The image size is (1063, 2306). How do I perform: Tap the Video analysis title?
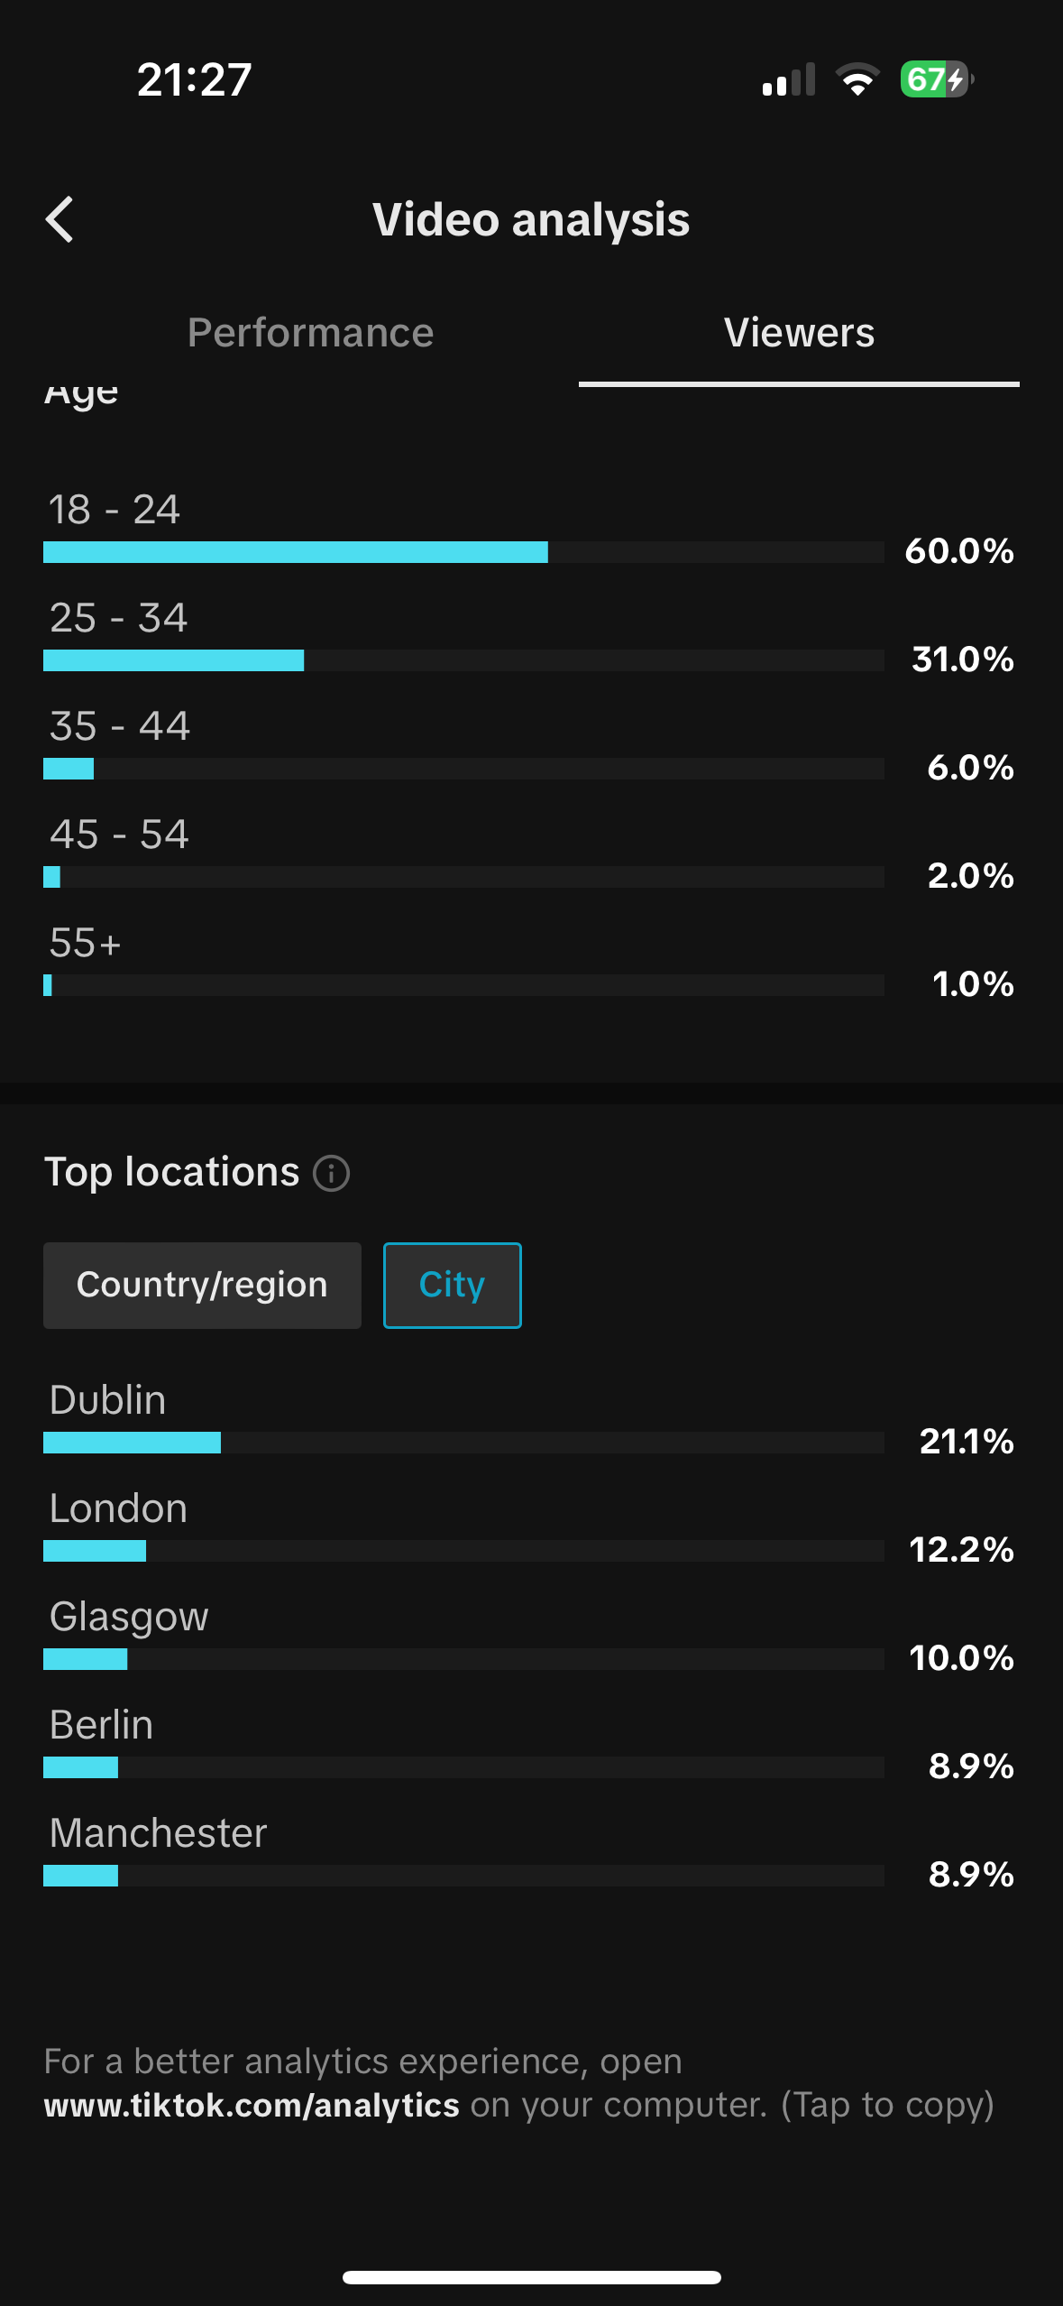coord(531,219)
